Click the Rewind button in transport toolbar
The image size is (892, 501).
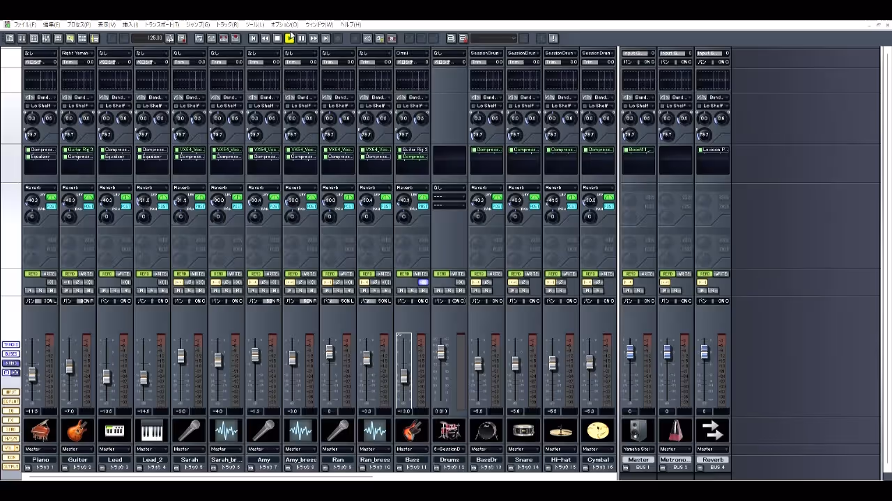point(265,38)
